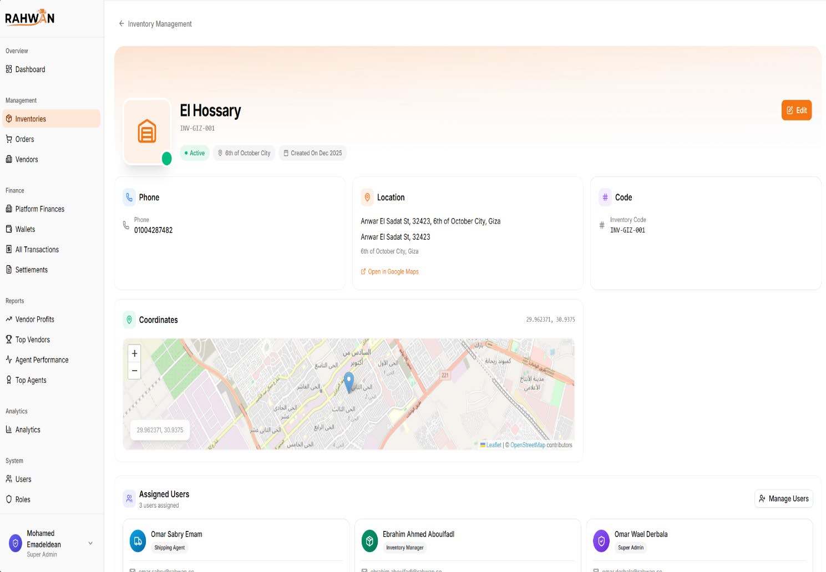Open Omar Wael Derbala user card
The image size is (826, 572).
coord(700,545)
